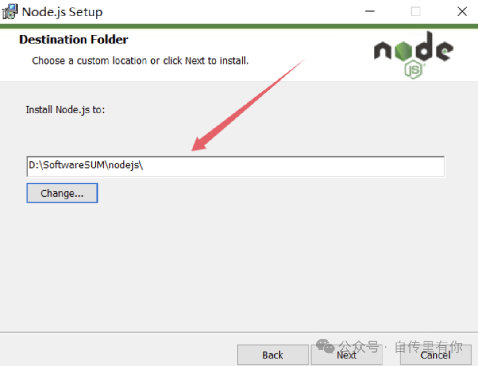Cancel the Node.js setup
Screen dimensions: 478x366
[436, 355]
